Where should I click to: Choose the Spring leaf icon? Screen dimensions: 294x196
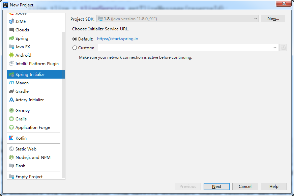pyautogui.click(x=11, y=38)
